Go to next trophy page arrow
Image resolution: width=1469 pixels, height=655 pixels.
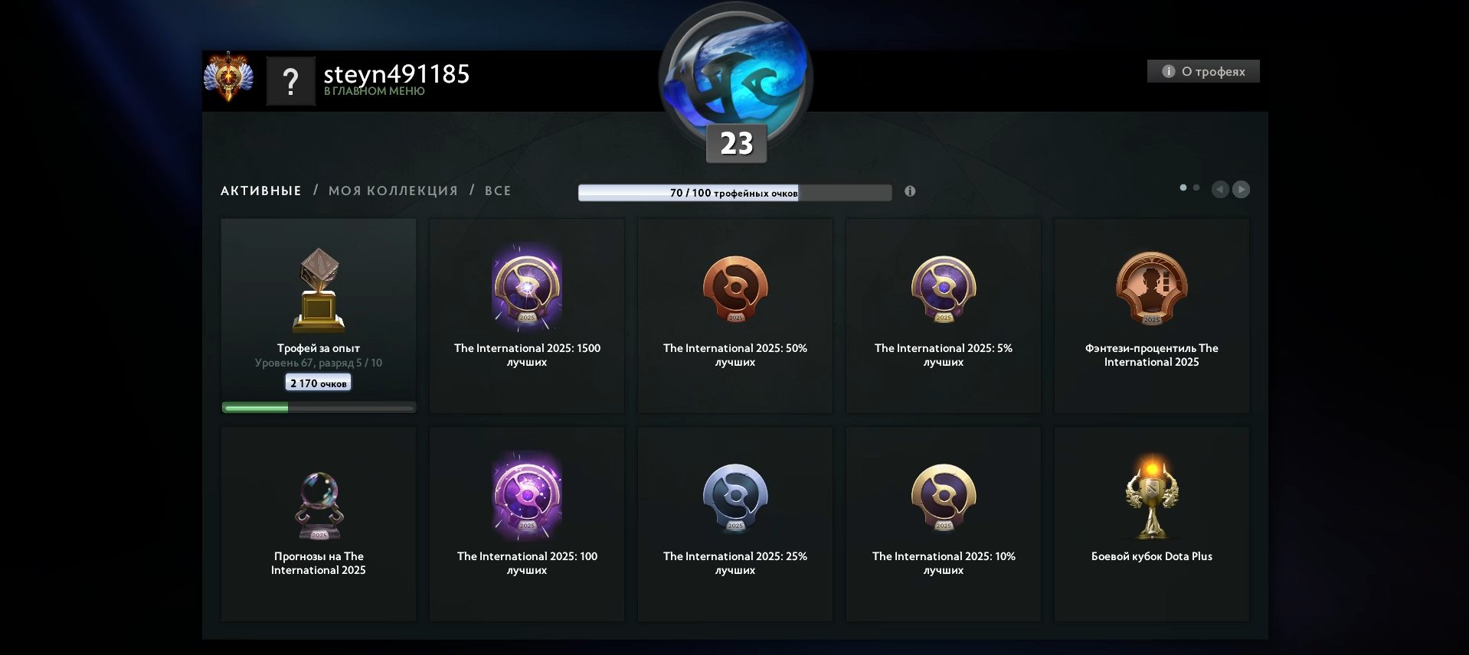coord(1242,189)
